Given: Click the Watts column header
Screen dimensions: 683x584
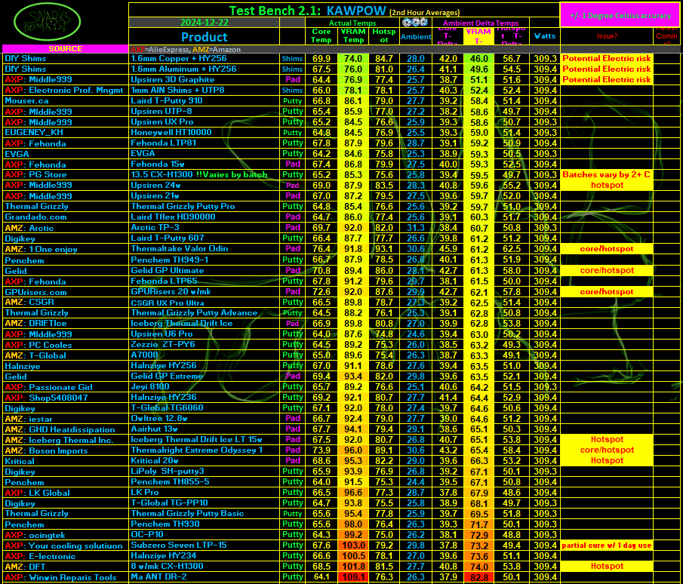Looking at the screenshot, I should (x=544, y=36).
